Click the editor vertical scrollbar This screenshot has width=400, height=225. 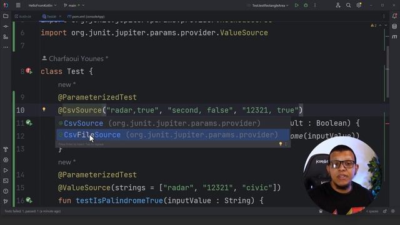pos(387,72)
